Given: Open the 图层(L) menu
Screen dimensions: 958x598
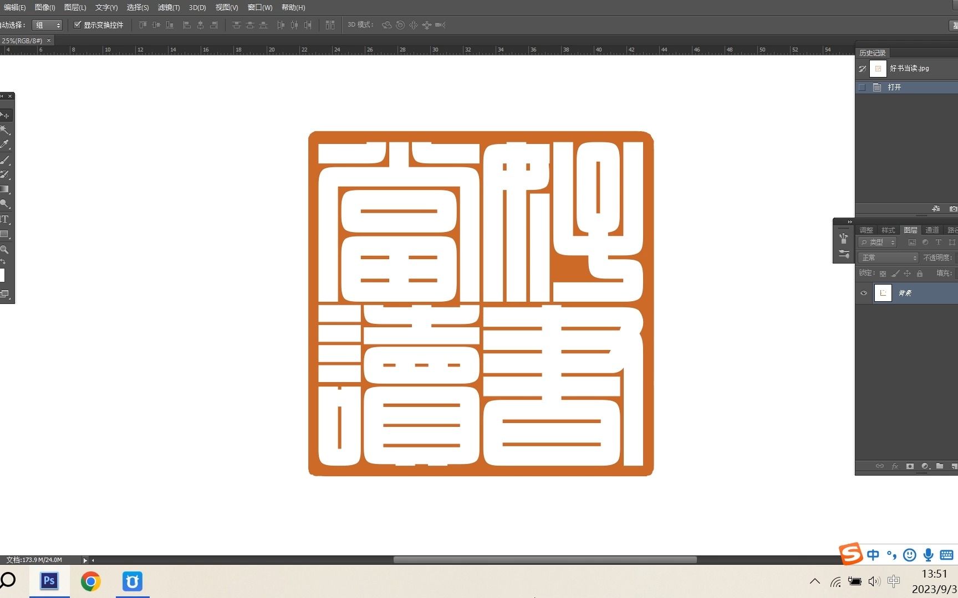Looking at the screenshot, I should (75, 7).
